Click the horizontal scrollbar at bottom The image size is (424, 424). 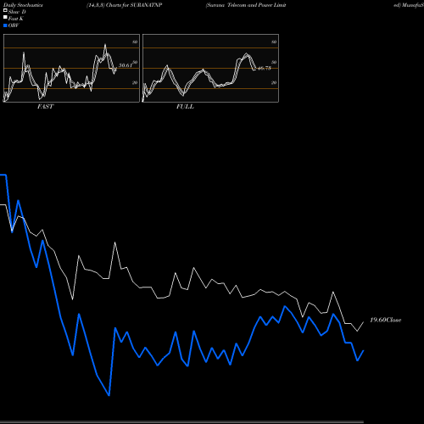[x=181, y=422]
